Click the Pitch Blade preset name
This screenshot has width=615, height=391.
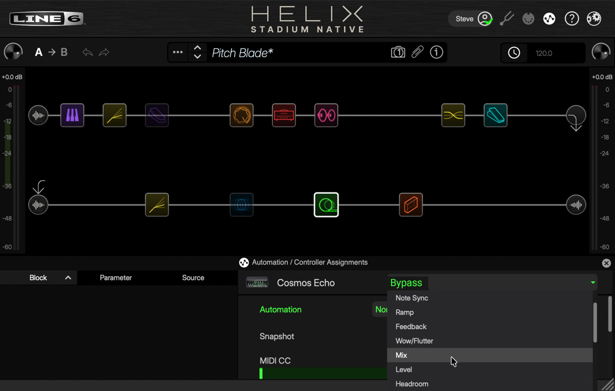tap(243, 53)
